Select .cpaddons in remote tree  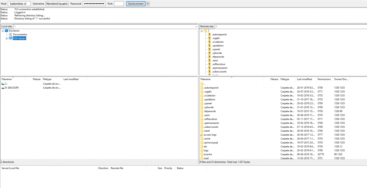(218, 46)
